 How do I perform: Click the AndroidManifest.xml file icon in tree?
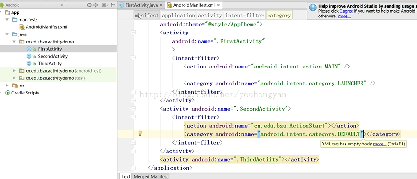pyautogui.click(x=22, y=27)
